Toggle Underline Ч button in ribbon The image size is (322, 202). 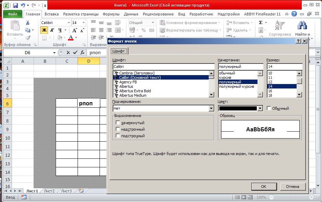tap(60, 30)
